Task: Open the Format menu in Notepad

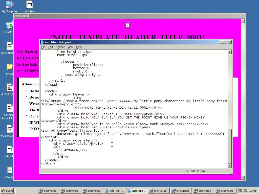Action: click(60, 47)
